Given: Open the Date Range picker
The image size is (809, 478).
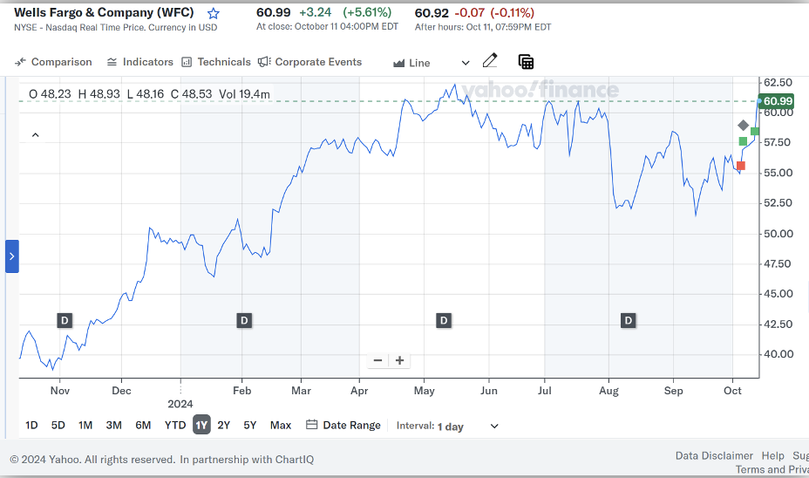Looking at the screenshot, I should click(343, 426).
